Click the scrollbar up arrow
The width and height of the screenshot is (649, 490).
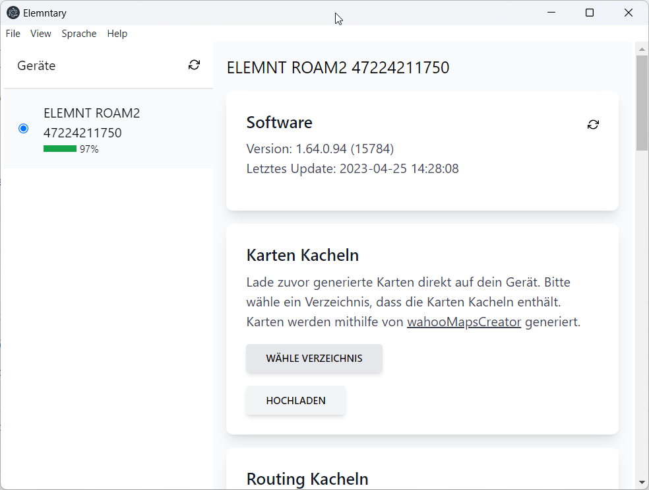(x=642, y=49)
